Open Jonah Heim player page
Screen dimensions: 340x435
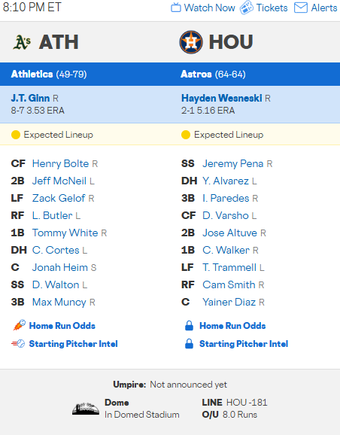click(x=60, y=267)
